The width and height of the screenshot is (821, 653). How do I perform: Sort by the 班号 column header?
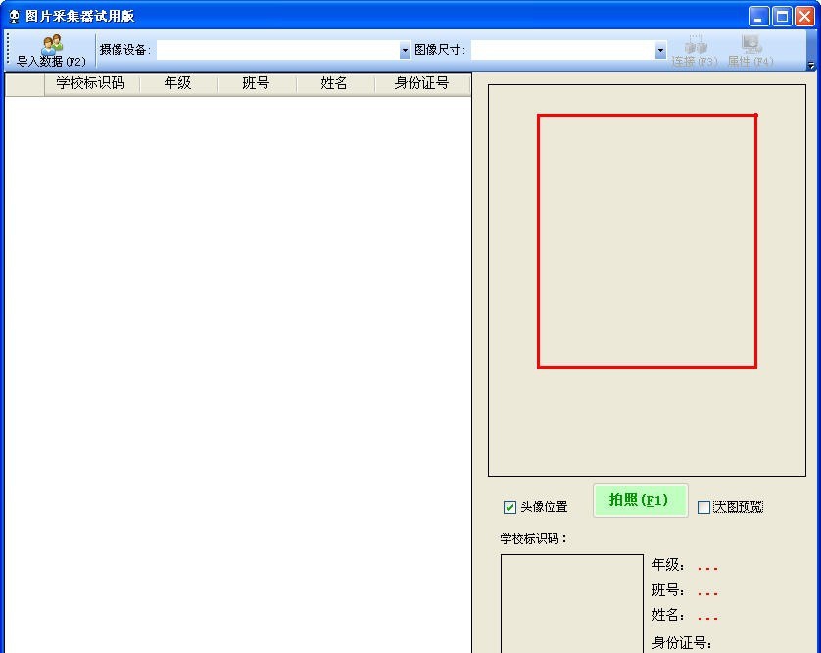pyautogui.click(x=257, y=84)
